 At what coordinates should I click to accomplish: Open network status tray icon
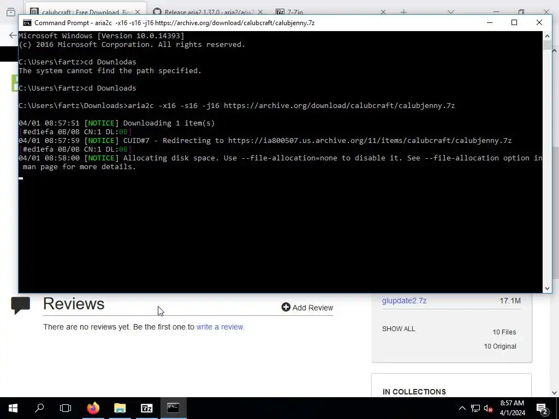475,408
